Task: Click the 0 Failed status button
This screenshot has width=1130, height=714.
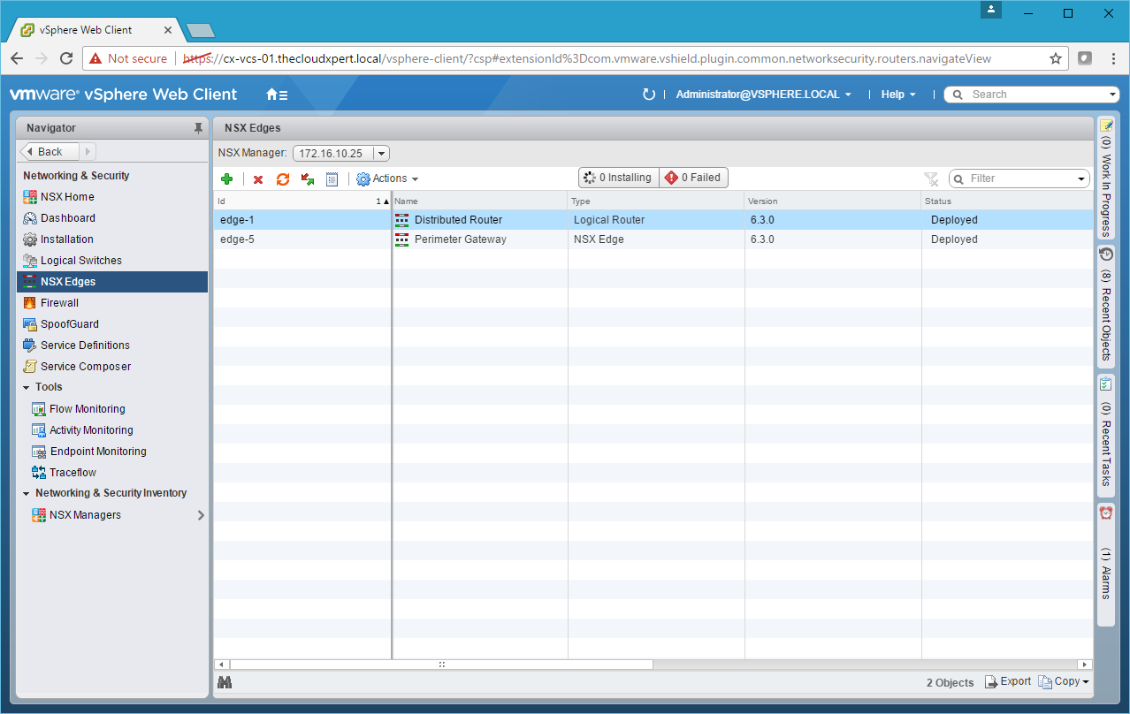Action: [x=693, y=178]
